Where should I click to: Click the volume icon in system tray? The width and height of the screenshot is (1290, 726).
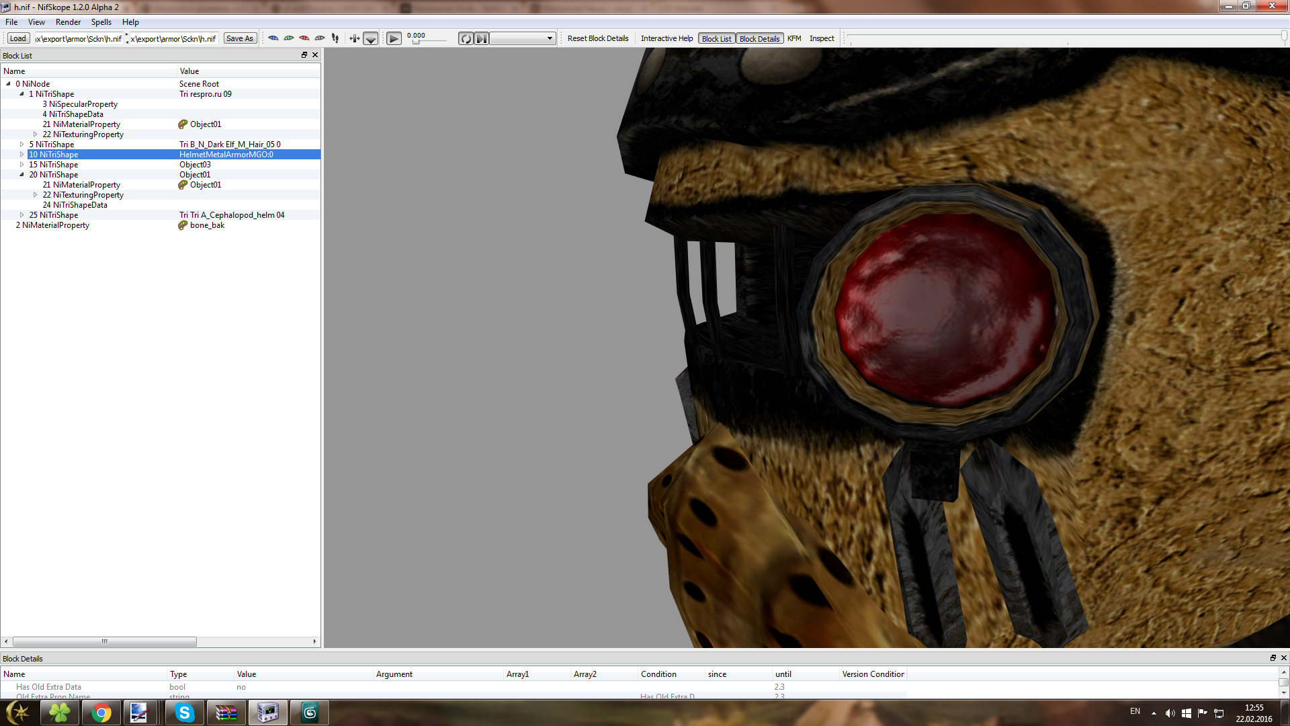tap(1170, 713)
